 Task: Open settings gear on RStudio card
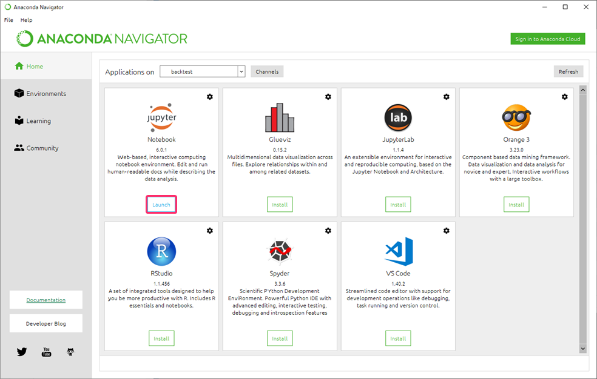(x=210, y=231)
